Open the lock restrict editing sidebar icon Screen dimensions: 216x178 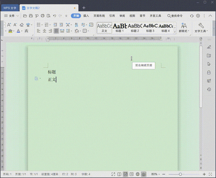[209, 72]
